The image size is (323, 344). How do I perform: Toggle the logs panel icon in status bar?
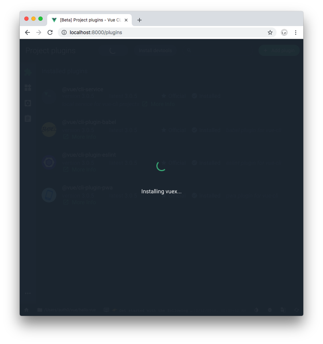point(106,310)
